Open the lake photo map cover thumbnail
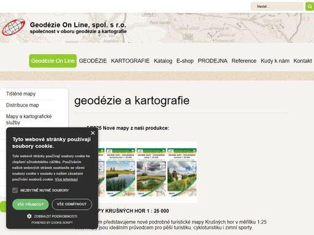 [x=120, y=173]
